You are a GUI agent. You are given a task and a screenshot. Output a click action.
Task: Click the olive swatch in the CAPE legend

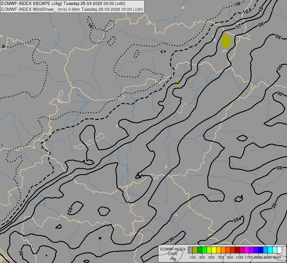195,250
